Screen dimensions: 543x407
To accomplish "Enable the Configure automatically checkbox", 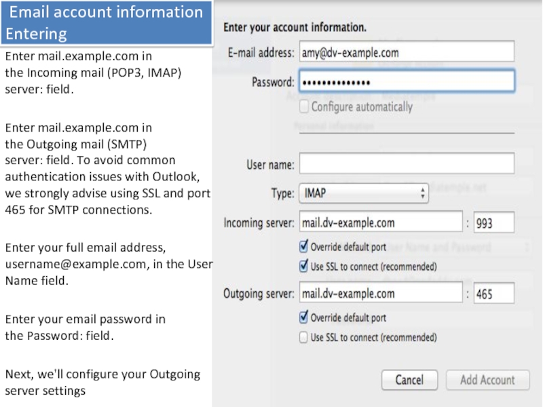I will pos(305,106).
